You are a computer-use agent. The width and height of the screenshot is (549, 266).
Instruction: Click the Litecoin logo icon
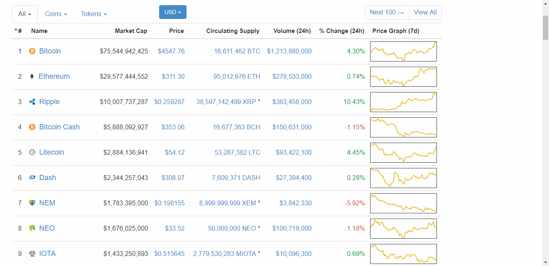point(32,152)
